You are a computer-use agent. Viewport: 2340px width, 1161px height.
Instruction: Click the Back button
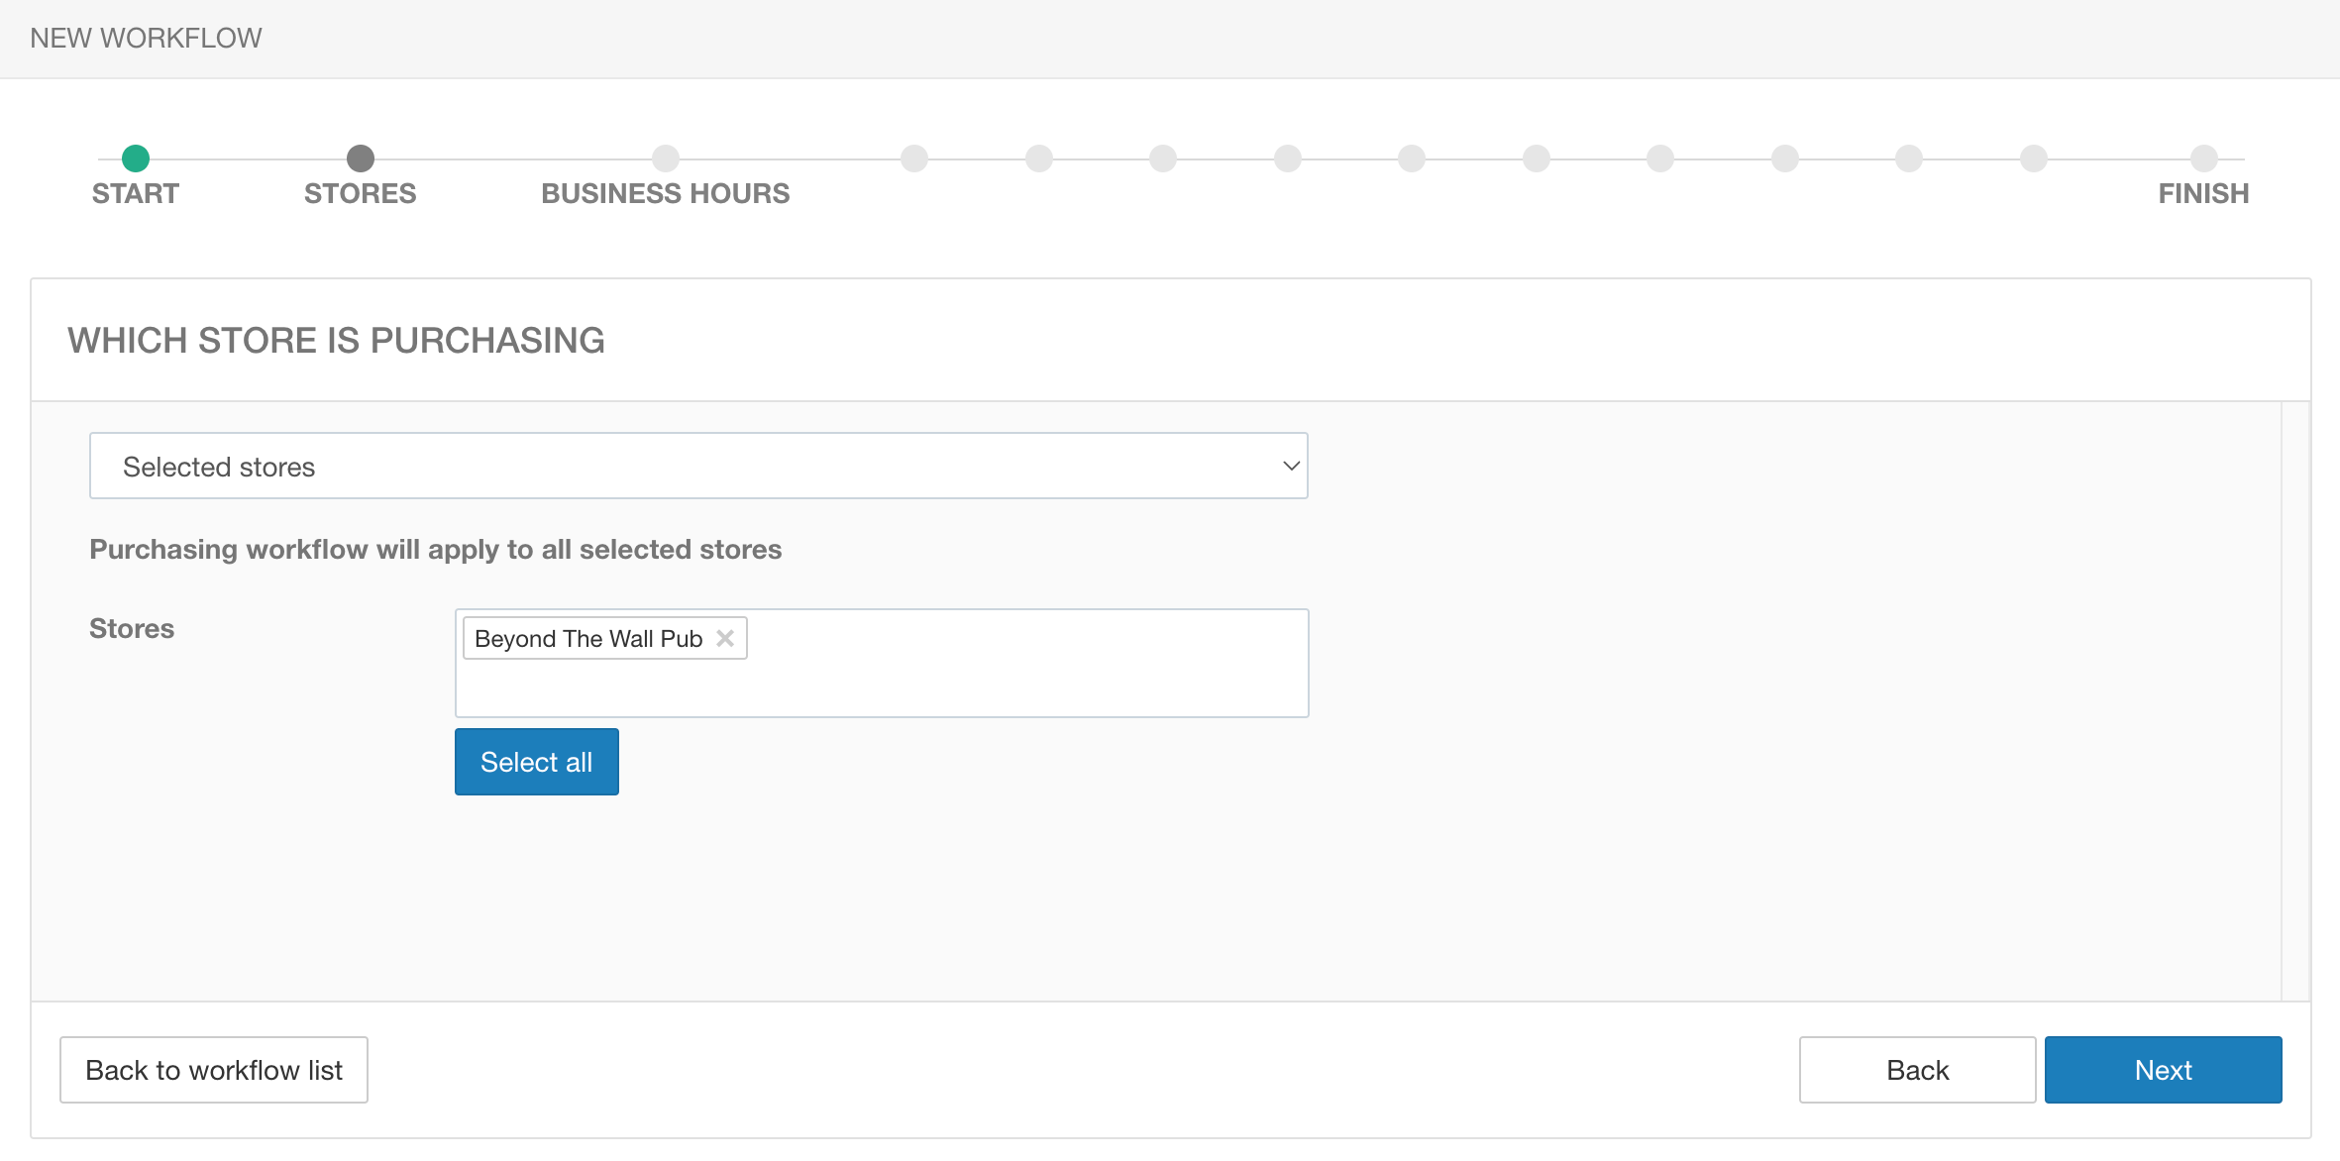(x=1916, y=1070)
